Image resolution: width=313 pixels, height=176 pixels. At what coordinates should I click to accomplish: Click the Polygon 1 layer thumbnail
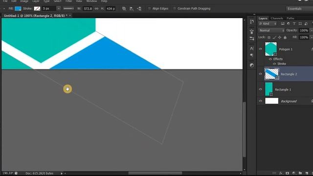(x=270, y=49)
